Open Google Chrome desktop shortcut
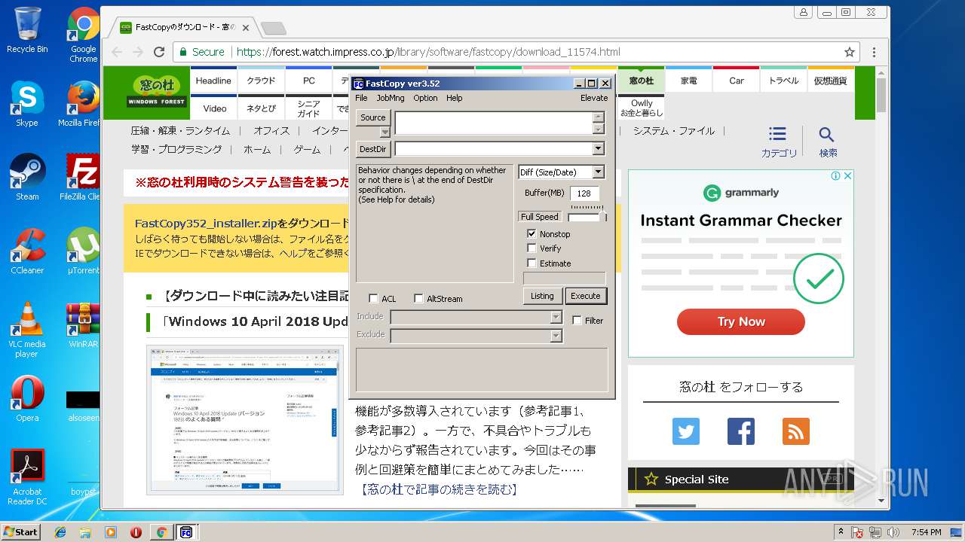The height and width of the screenshot is (542, 965). [x=84, y=34]
